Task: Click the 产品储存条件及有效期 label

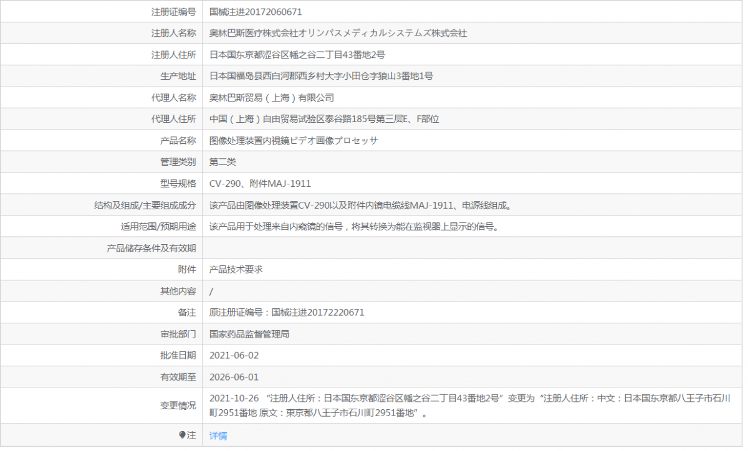Action: point(151,249)
